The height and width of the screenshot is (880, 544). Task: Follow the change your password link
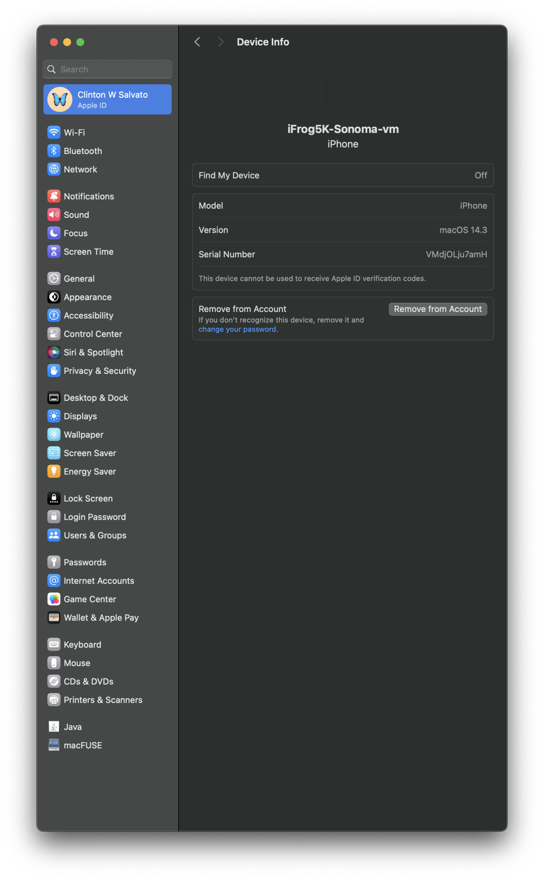coord(238,330)
